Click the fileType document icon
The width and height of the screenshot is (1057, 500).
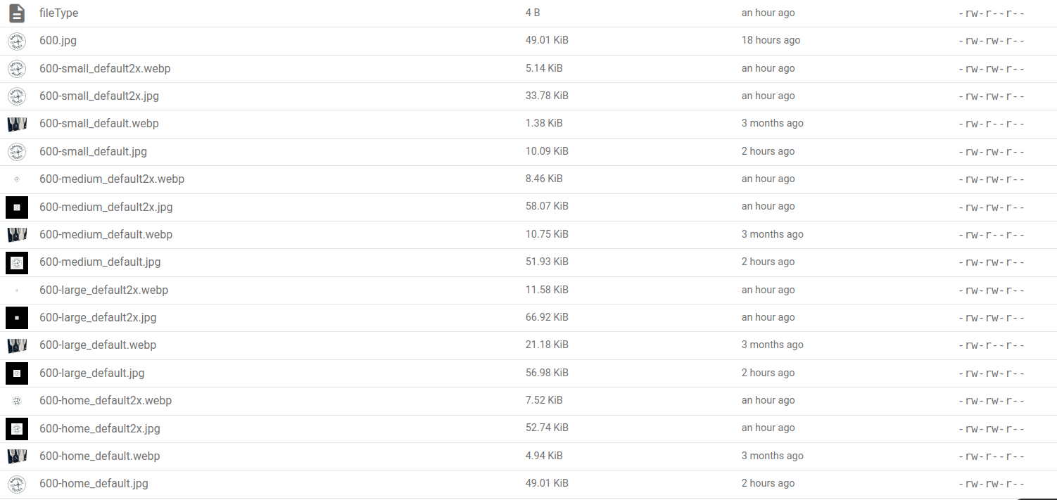(17, 13)
